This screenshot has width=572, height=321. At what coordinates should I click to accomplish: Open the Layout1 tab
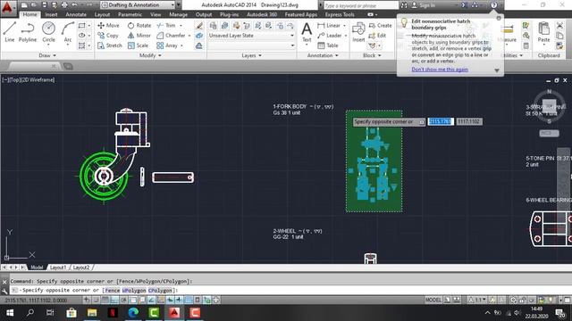pyautogui.click(x=58, y=267)
